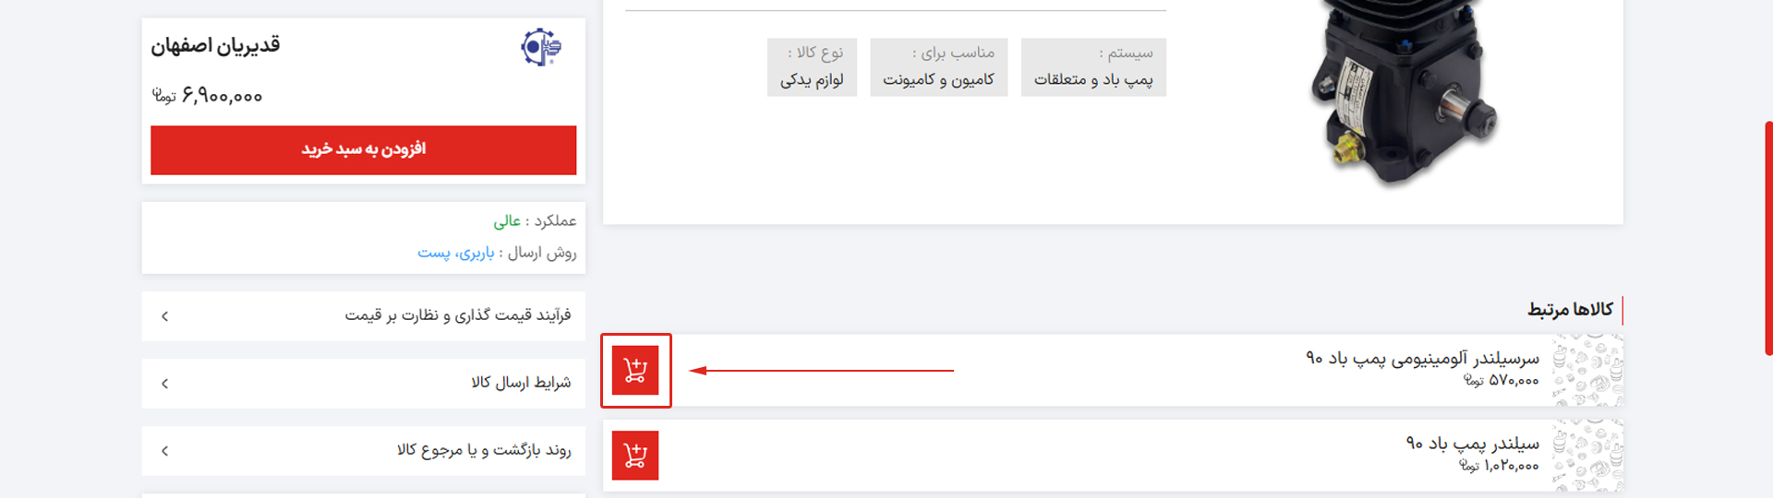Select the سیستم: پمپ باد و متعلقات tag
Viewport: 1773px width, 498px height.
[1093, 67]
